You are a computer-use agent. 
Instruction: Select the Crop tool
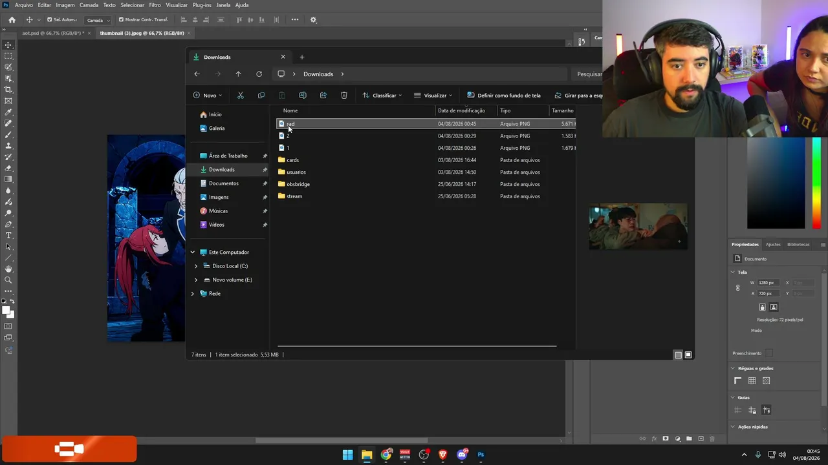[x=8, y=90]
